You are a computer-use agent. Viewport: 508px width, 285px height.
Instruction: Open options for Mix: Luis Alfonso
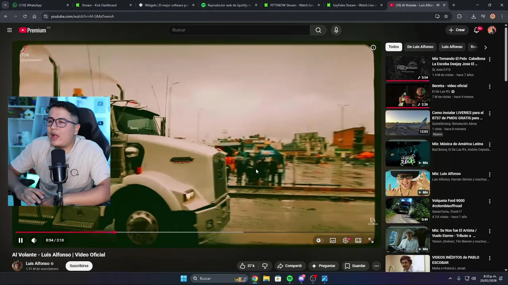pyautogui.click(x=489, y=174)
